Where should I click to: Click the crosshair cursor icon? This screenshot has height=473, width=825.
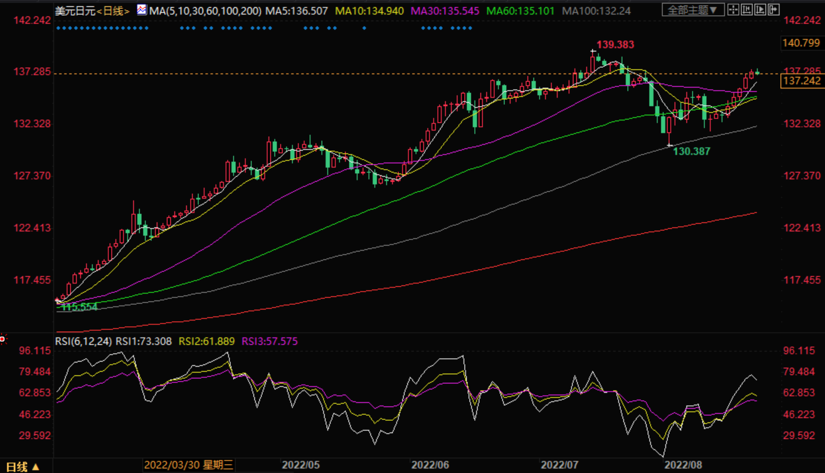[x=733, y=10]
